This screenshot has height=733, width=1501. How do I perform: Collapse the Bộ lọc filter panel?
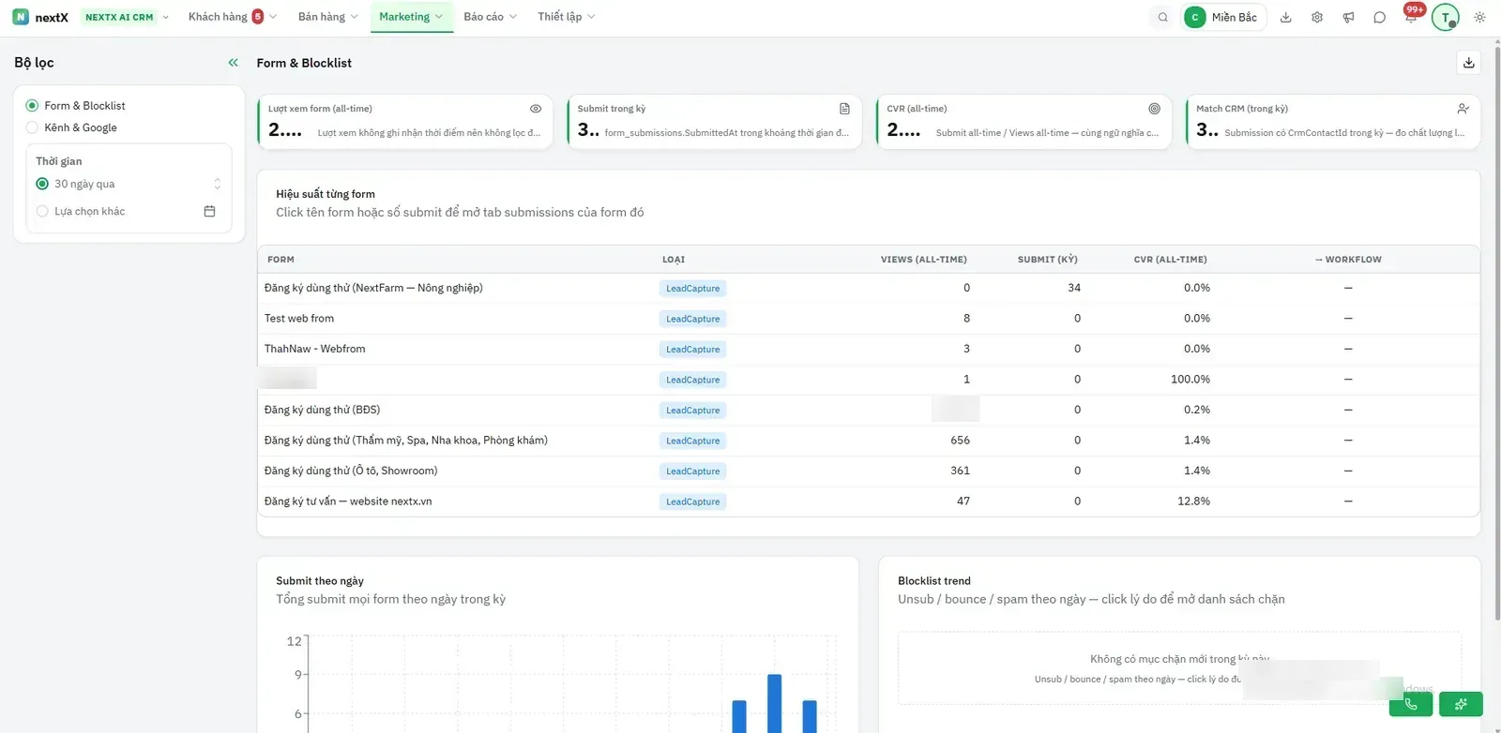tap(233, 63)
